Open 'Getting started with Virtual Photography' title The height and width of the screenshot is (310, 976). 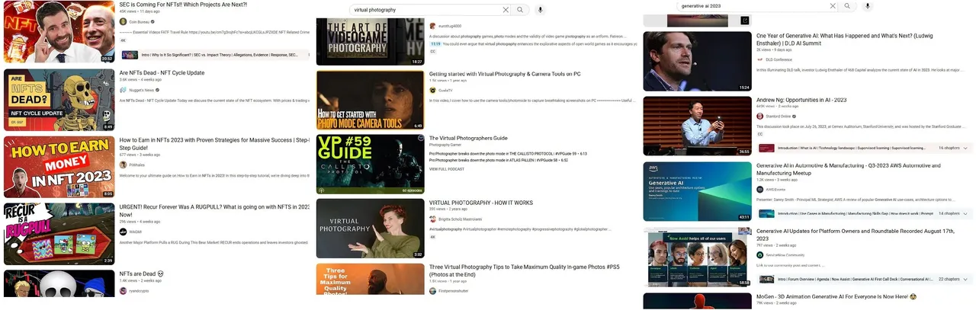coord(506,74)
